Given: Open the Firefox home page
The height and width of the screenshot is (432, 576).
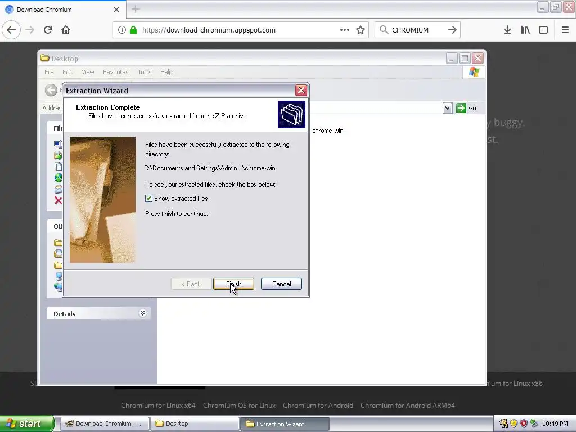Looking at the screenshot, I should tap(66, 30).
